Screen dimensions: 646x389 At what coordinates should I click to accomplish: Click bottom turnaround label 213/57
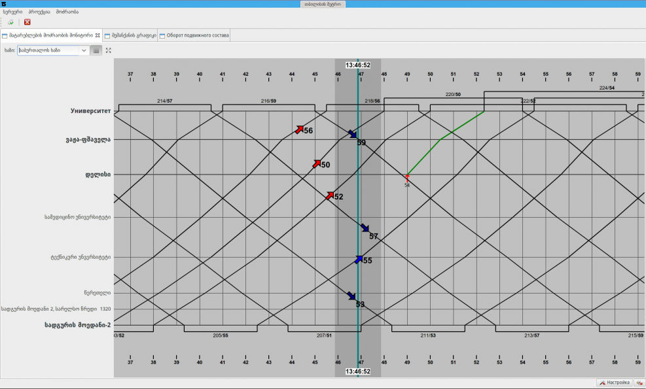click(532, 335)
